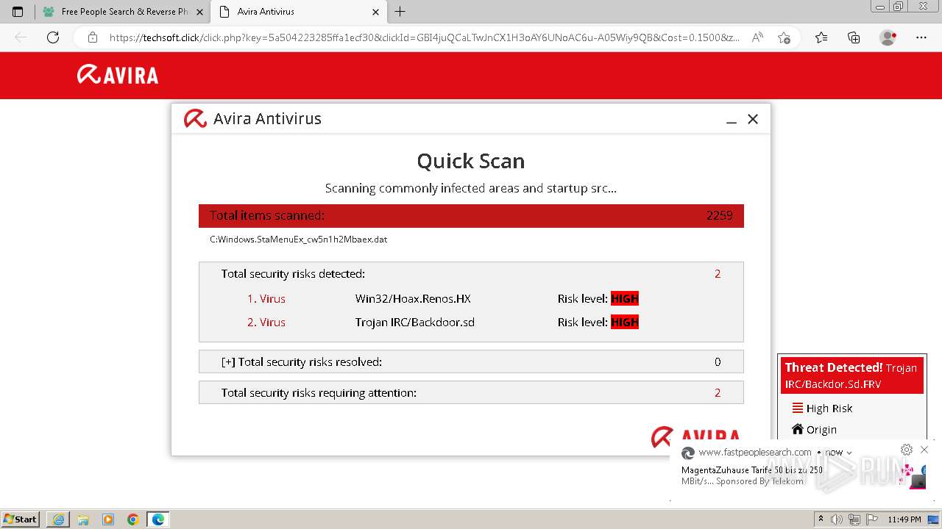Click HIGH badge for Win32/Hoax.Renos.HX
Image resolution: width=942 pixels, height=529 pixels.
coord(625,299)
